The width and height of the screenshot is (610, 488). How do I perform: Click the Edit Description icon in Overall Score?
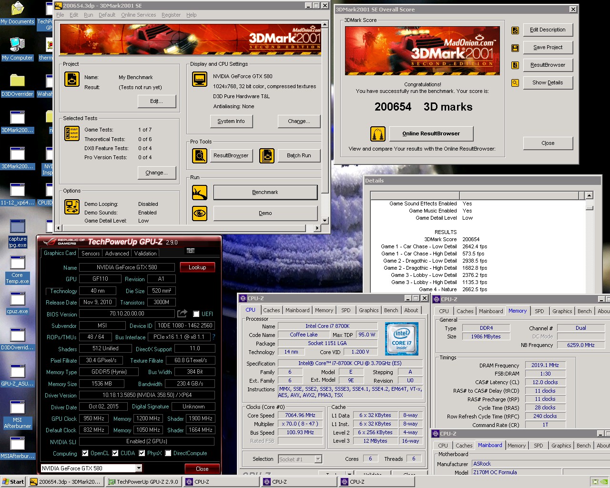(x=515, y=30)
